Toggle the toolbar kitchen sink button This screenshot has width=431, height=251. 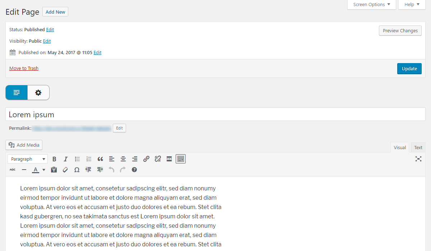[x=181, y=159]
